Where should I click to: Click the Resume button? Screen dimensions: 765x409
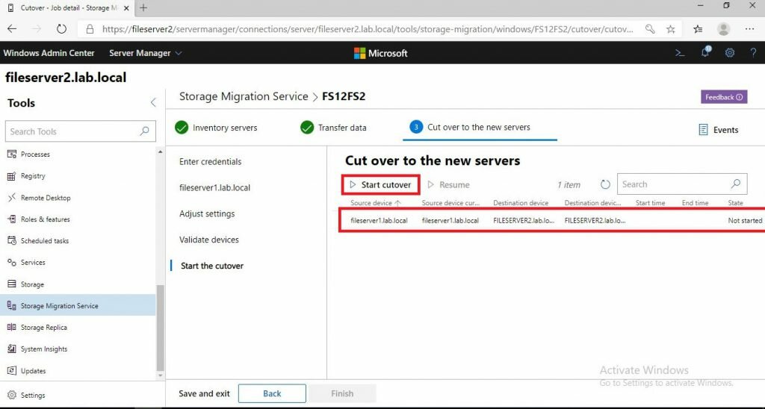pos(448,185)
